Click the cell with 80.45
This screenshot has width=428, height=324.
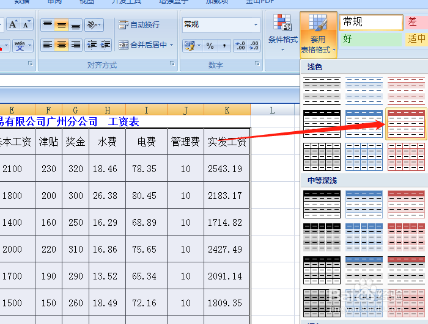click(x=146, y=196)
